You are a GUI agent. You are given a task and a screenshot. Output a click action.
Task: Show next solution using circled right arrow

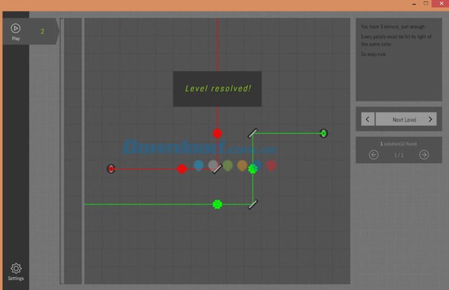424,154
